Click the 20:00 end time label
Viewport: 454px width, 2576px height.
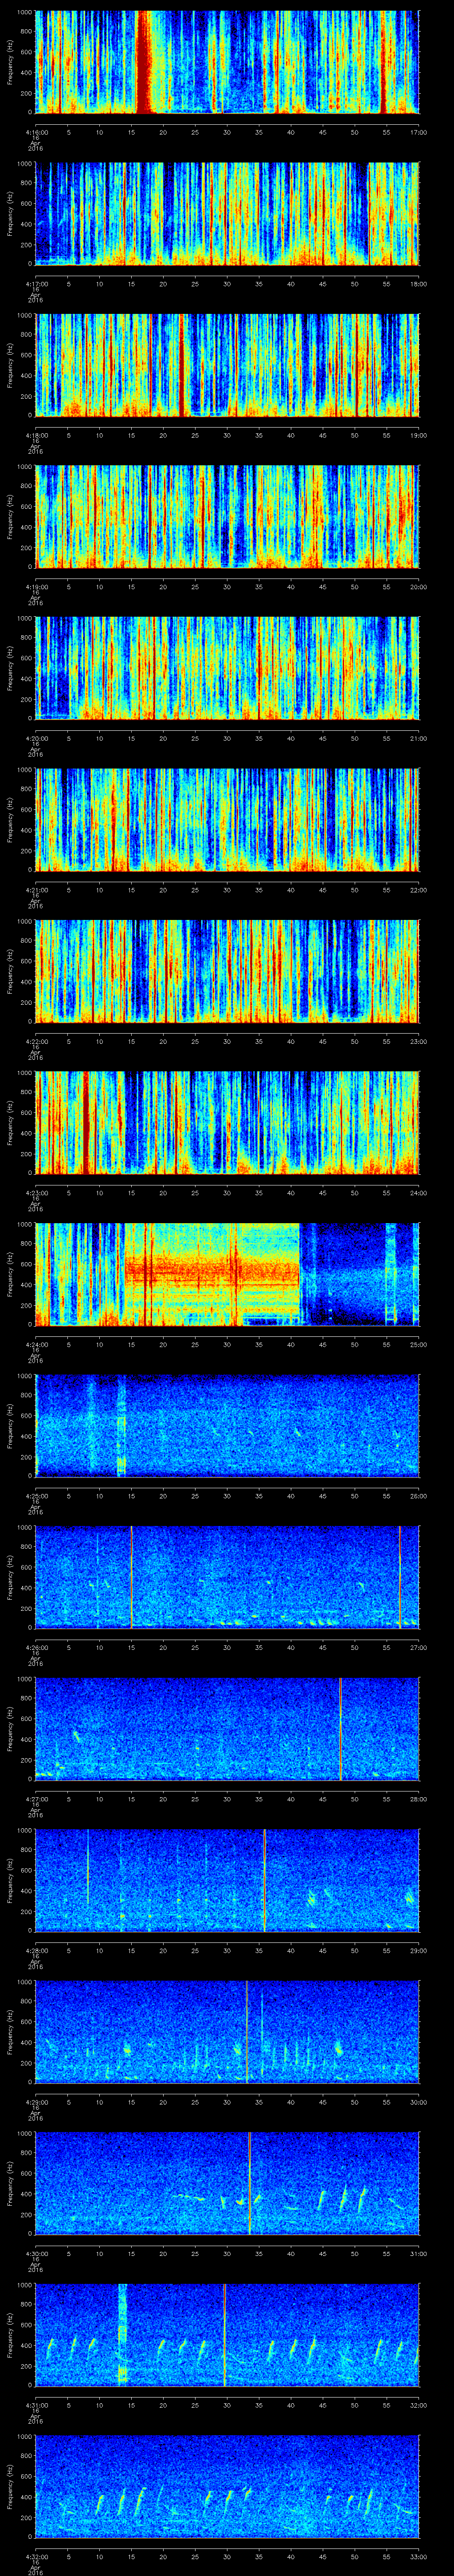418,587
